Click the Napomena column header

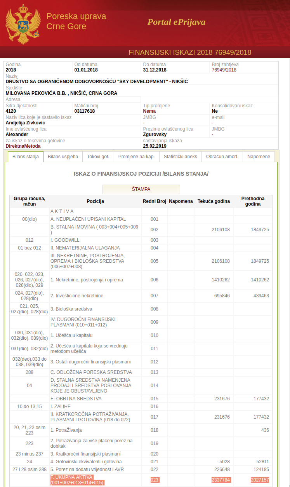[x=181, y=201]
